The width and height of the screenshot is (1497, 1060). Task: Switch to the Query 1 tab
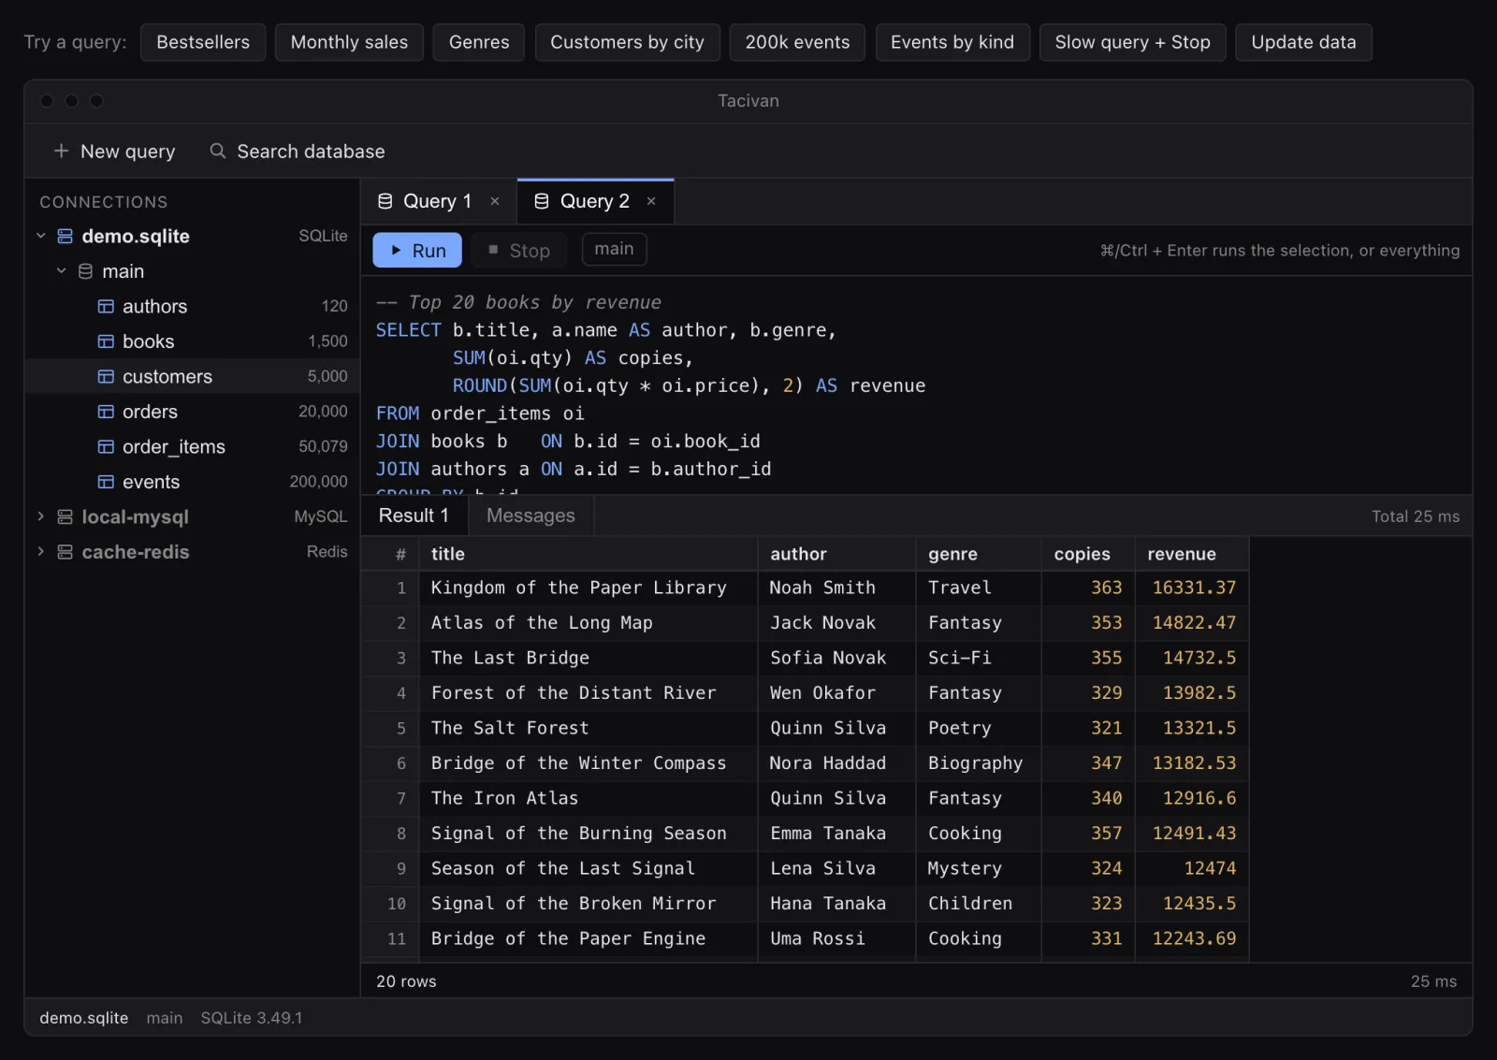click(438, 201)
